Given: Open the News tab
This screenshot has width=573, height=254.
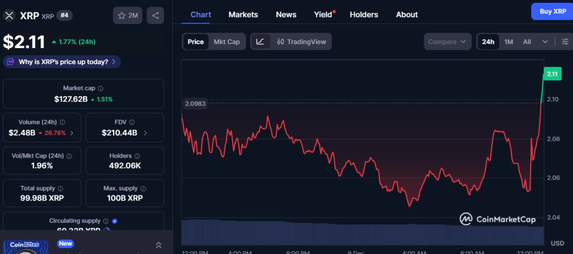Looking at the screenshot, I should (x=286, y=15).
